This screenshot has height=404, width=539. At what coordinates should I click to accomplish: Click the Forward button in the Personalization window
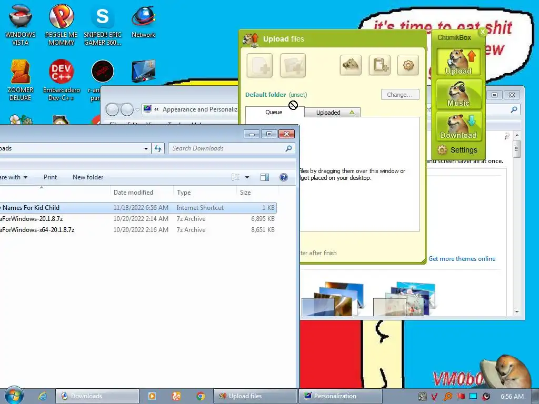pos(127,109)
